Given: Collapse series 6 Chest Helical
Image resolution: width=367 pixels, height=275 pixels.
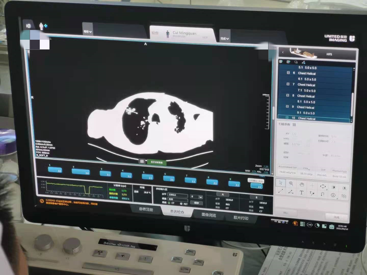Looking at the screenshot, I should tap(288, 73).
